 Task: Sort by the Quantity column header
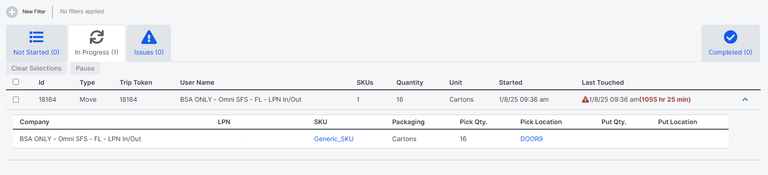tap(409, 82)
